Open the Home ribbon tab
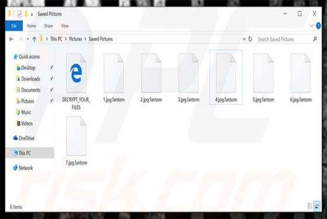The image size is (327, 219). [x=32, y=26]
